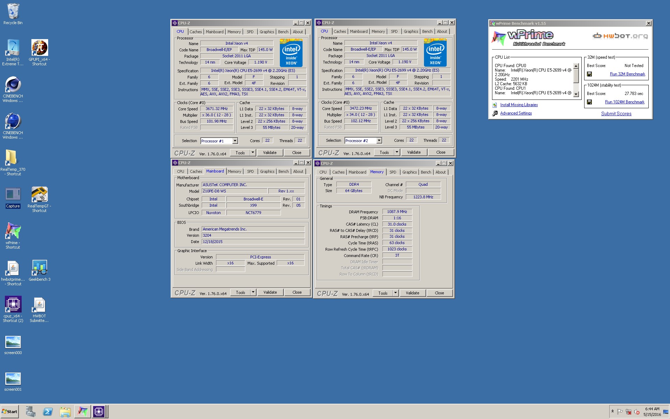Open cpuz_x64 Shortcut (2) icon
Viewport: 670px width, 419px height.
coord(13,309)
